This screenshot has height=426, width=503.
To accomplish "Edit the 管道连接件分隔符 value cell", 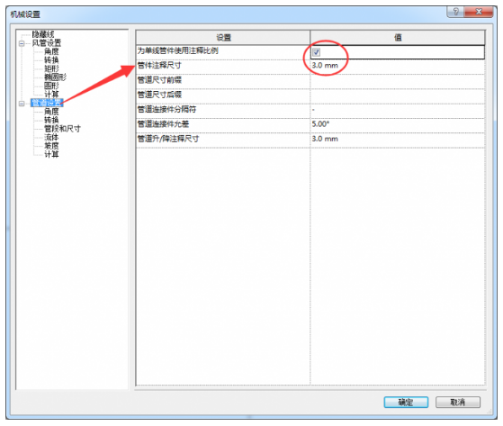I will [398, 111].
